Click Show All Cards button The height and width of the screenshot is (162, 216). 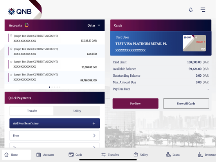(186, 103)
